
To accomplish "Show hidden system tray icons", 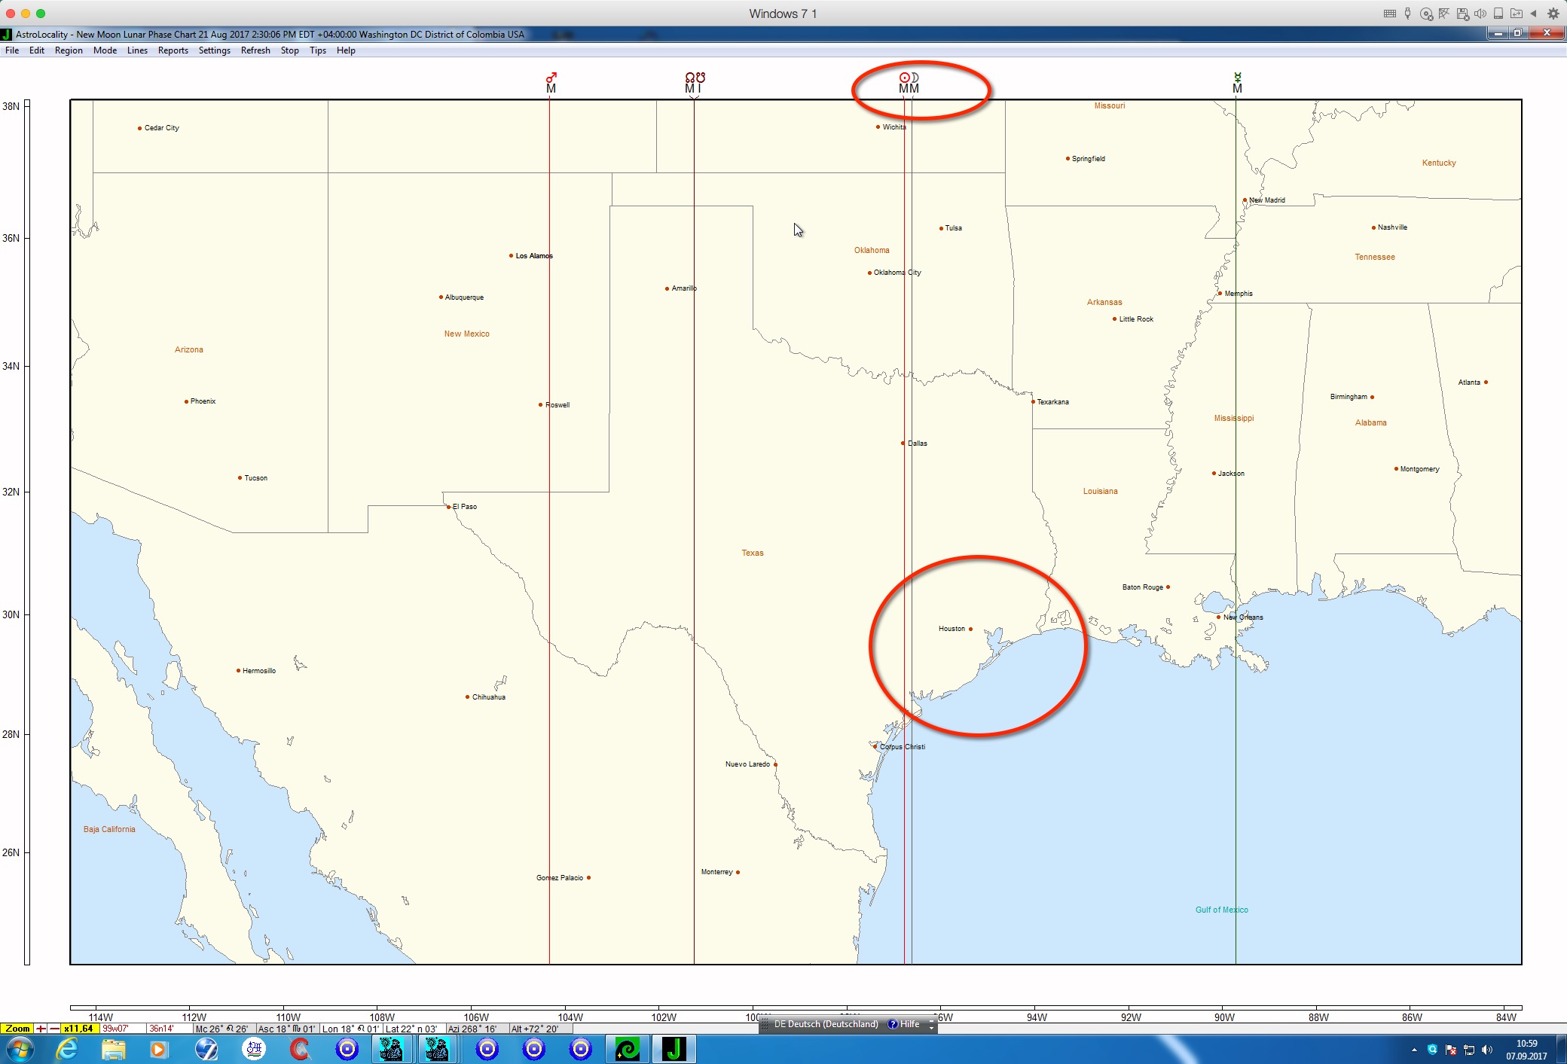I will tap(1413, 1050).
